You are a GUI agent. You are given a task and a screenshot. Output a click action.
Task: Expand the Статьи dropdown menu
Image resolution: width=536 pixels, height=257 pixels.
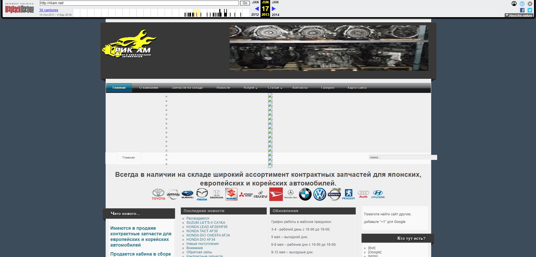(275, 88)
